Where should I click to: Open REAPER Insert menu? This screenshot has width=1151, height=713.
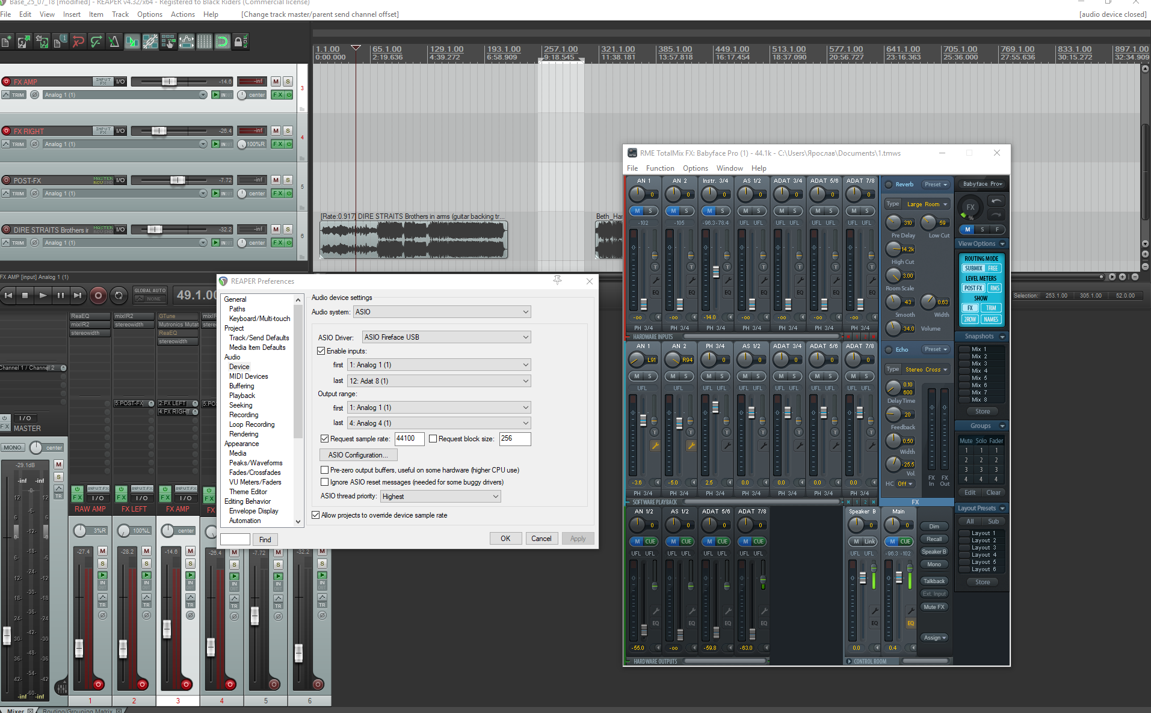click(x=72, y=14)
